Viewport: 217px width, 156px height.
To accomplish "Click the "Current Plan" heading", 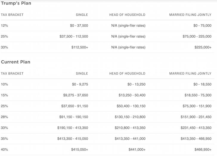I will pos(15,62).
